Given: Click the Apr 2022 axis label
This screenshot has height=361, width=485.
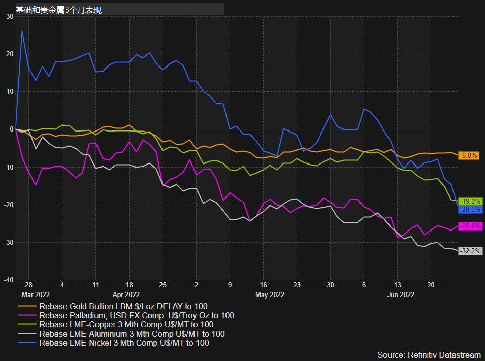Looking at the screenshot, I should (x=126, y=294).
